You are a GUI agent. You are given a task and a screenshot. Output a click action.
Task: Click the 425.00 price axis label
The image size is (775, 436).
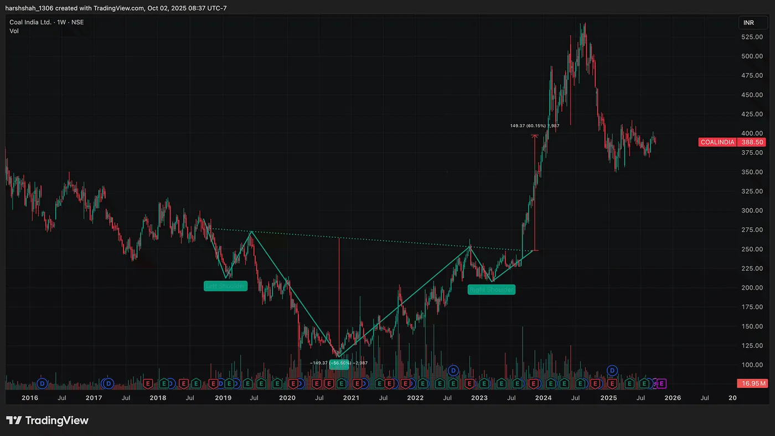click(x=751, y=114)
